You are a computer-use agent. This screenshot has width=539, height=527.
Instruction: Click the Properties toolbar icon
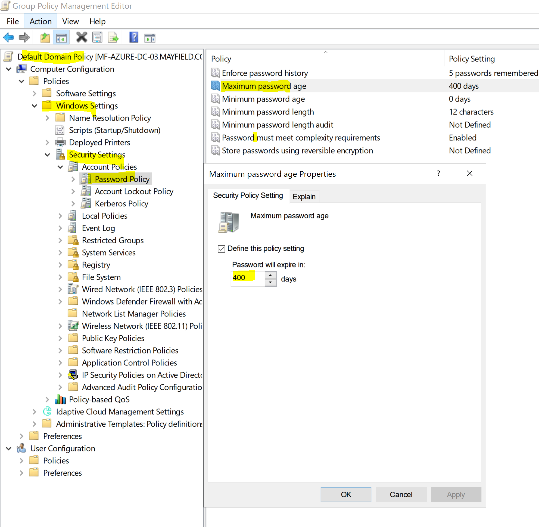click(x=97, y=37)
